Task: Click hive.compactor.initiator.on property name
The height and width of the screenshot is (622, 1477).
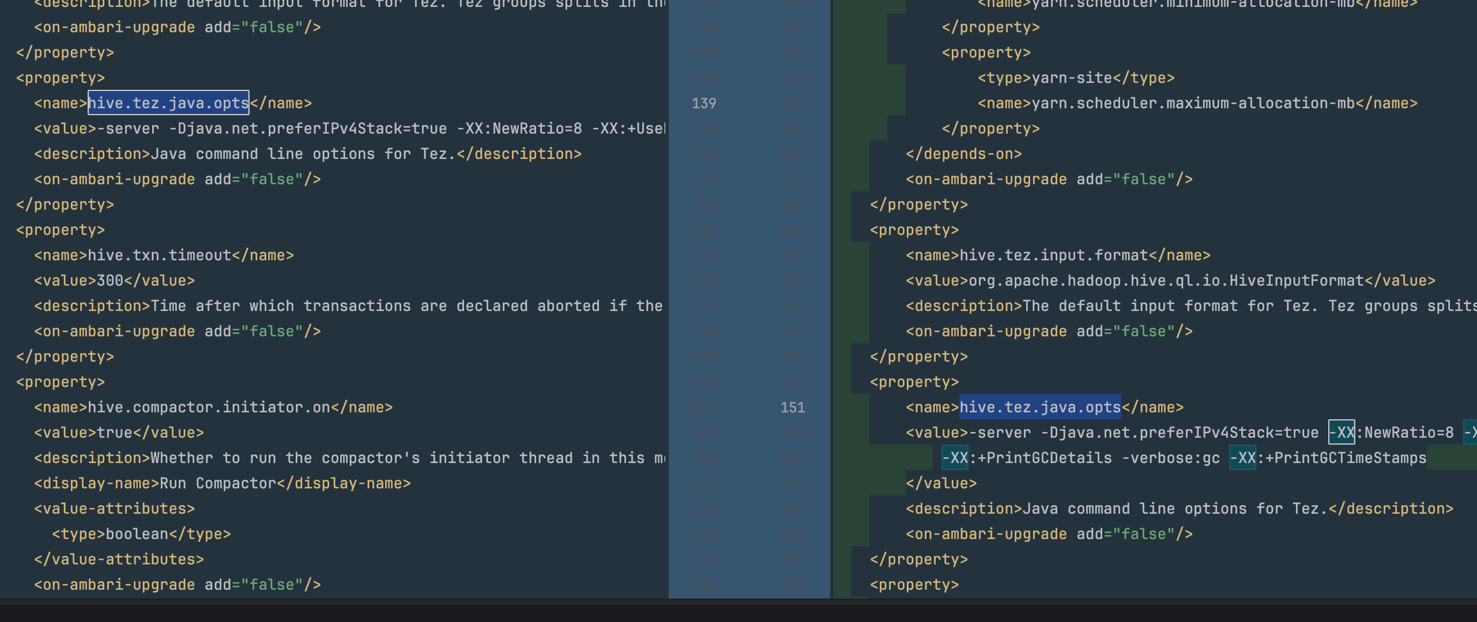Action: [209, 407]
